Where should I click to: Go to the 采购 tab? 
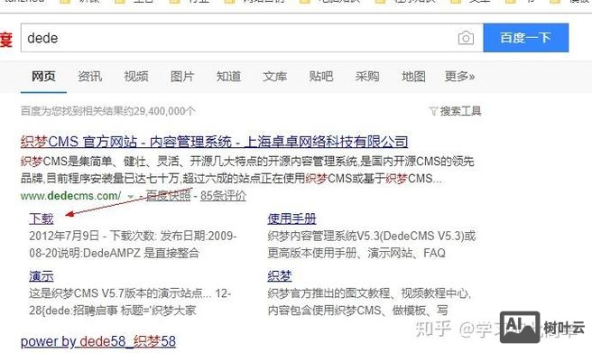point(367,76)
